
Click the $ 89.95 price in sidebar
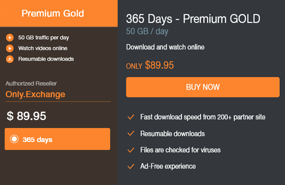point(26,116)
